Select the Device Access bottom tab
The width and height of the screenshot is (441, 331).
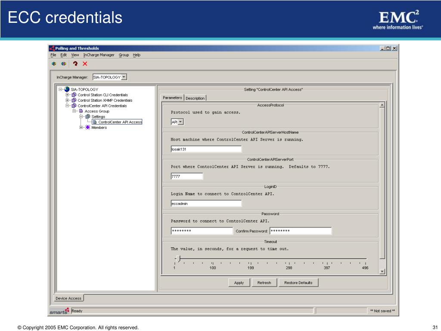(x=68, y=298)
